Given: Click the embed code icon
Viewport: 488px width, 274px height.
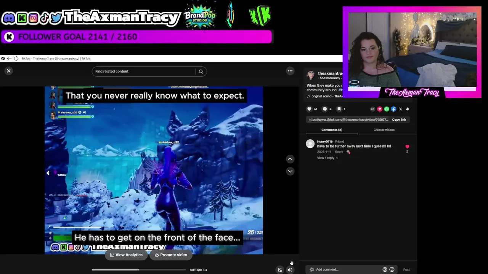Looking at the screenshot, I should (x=373, y=109).
